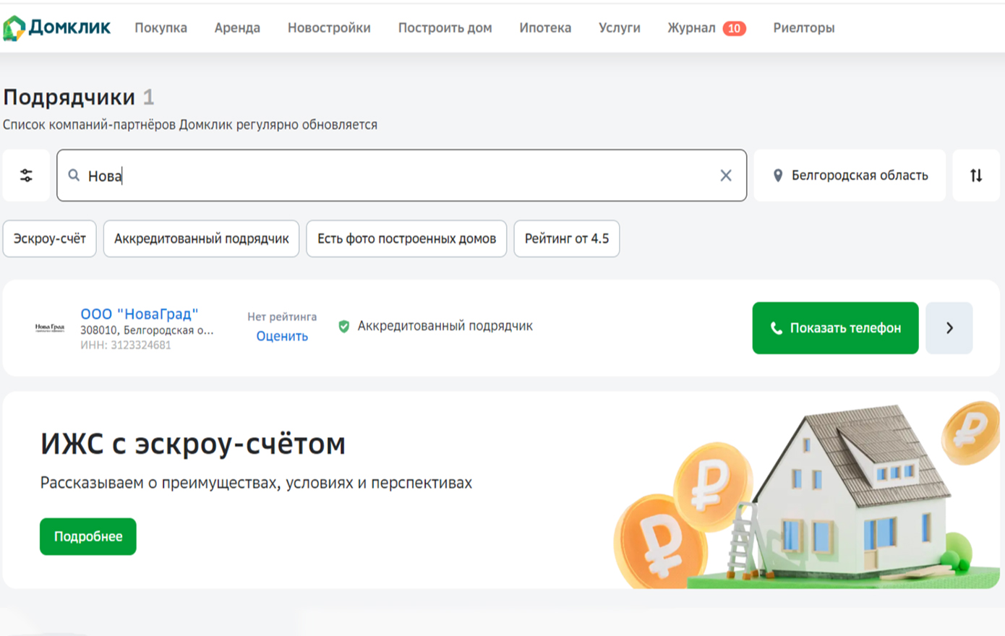Click the НоваГрад company logo

pos(50,328)
